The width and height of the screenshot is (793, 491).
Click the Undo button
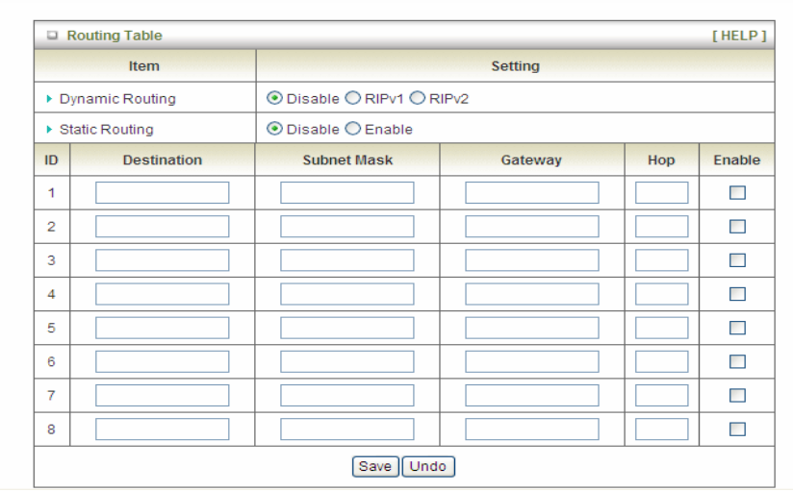(x=428, y=466)
